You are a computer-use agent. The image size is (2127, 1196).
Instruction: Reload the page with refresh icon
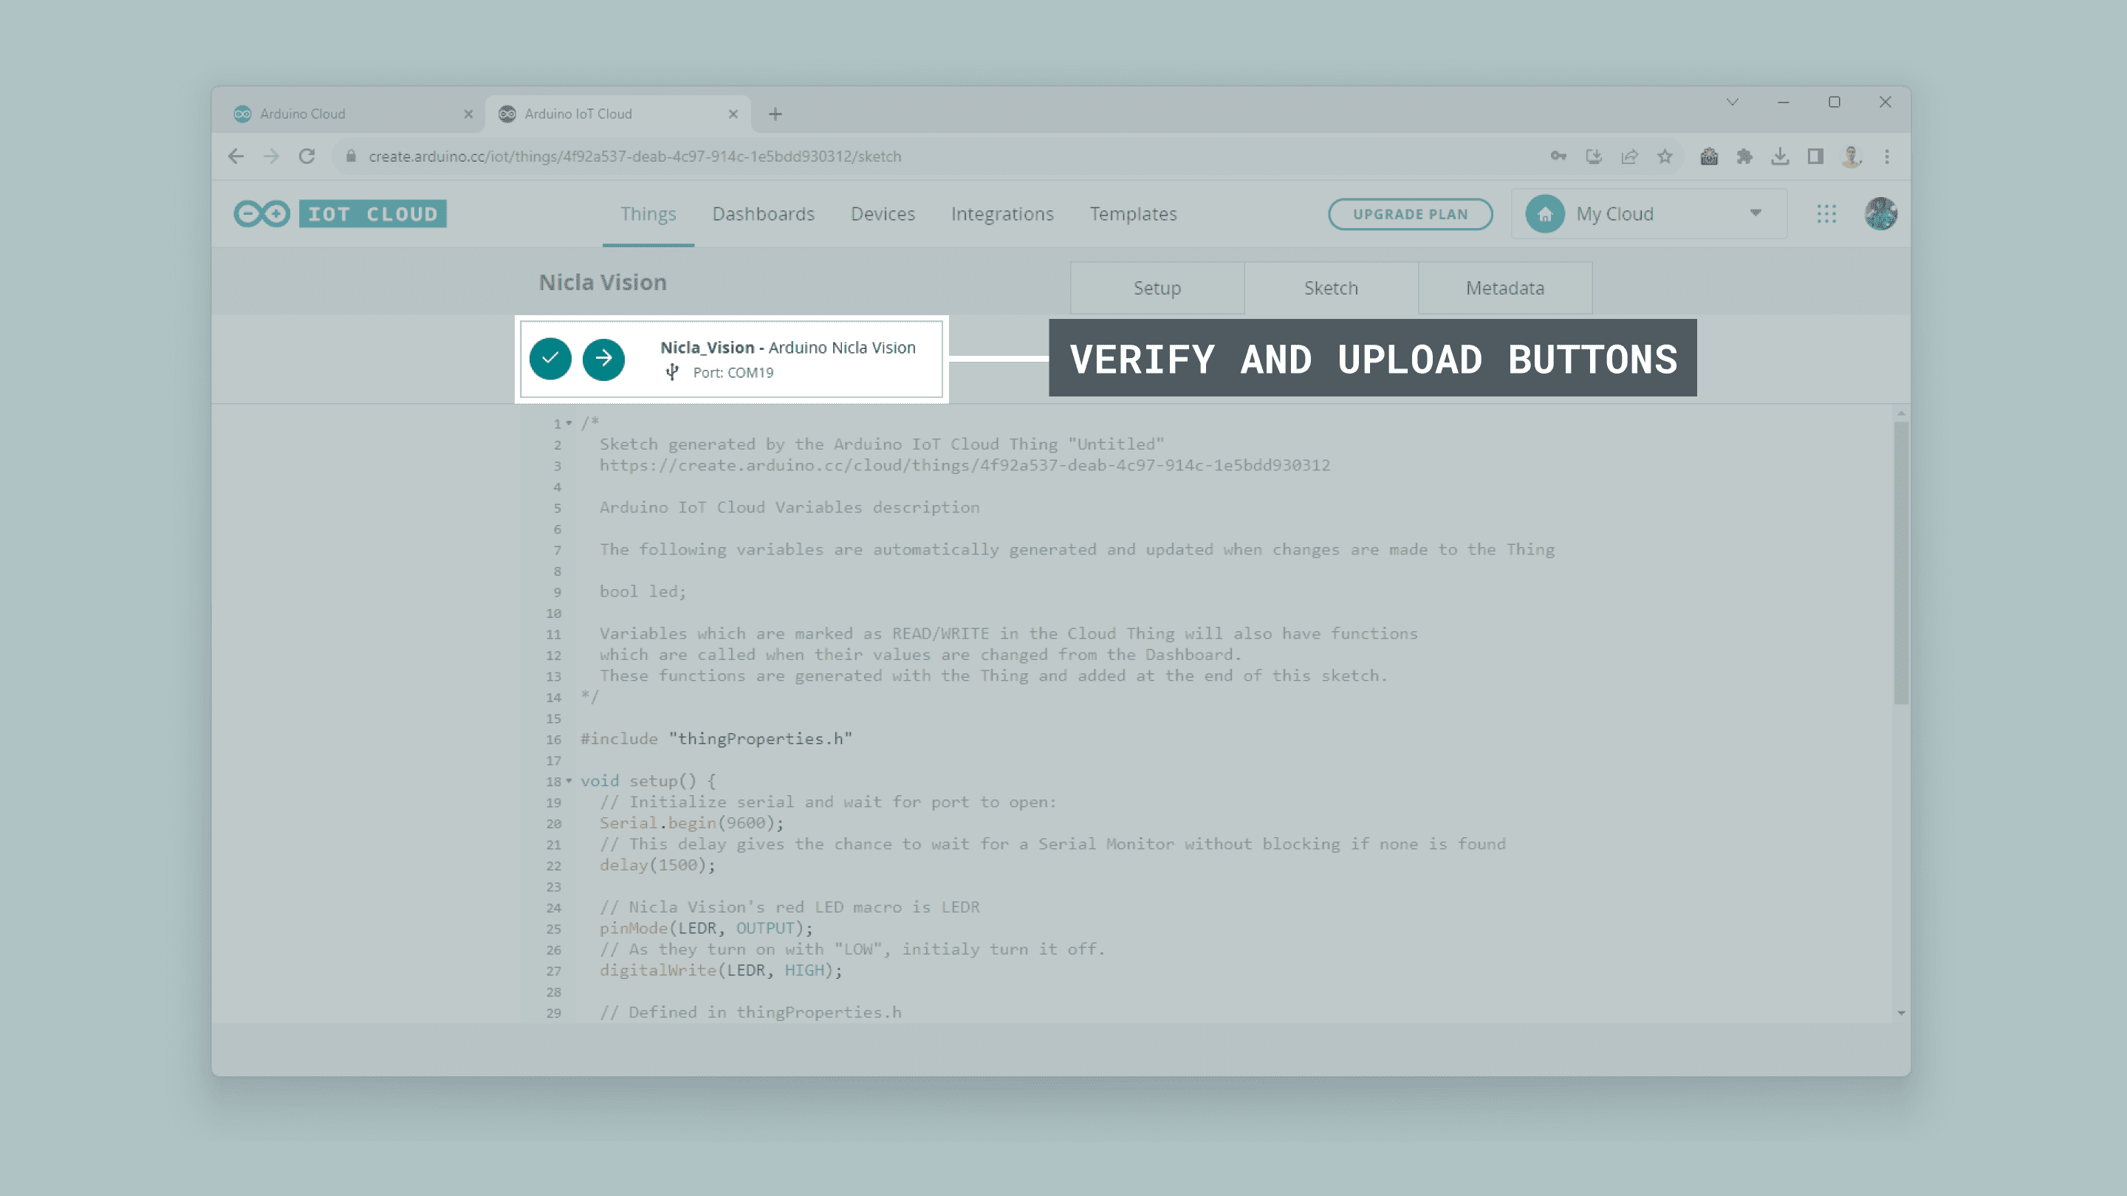[x=306, y=156]
